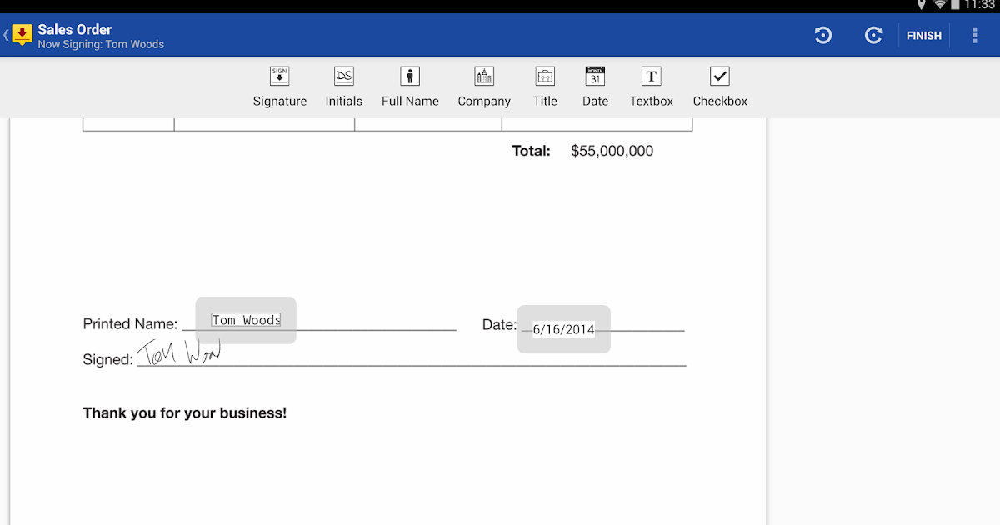Screen dimensions: 1000x525
Task: Tap the redo circular arrow icon
Action: click(873, 35)
